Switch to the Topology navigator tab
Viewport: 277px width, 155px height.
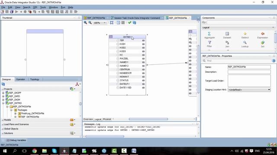click(35, 79)
